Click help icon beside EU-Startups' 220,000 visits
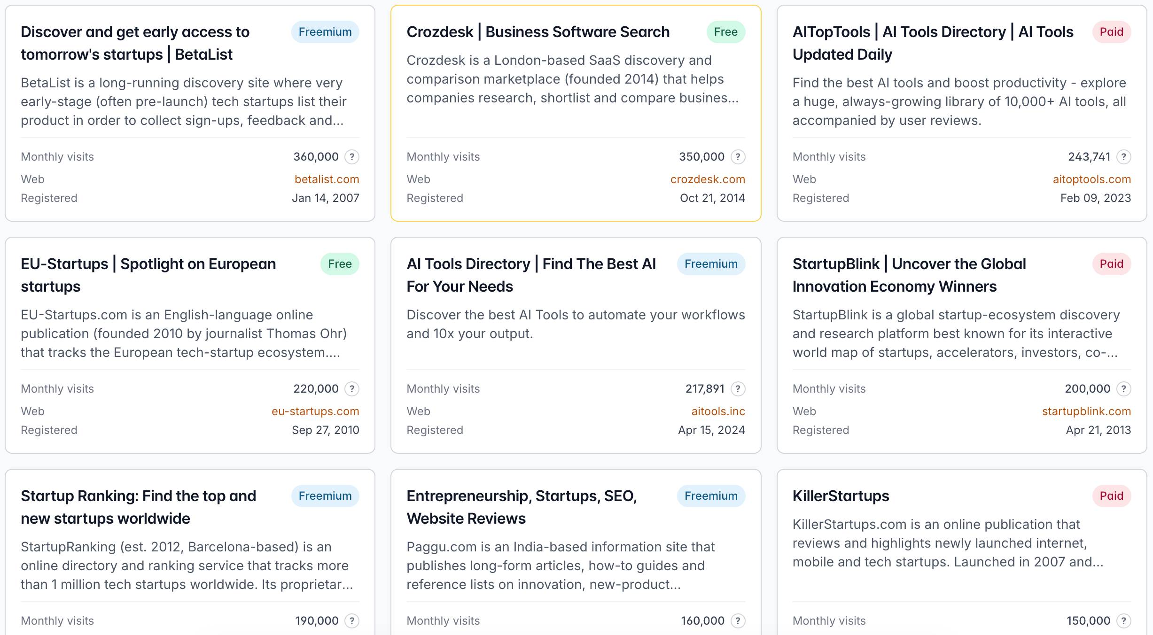Viewport: 1153px width, 635px height. 352,389
